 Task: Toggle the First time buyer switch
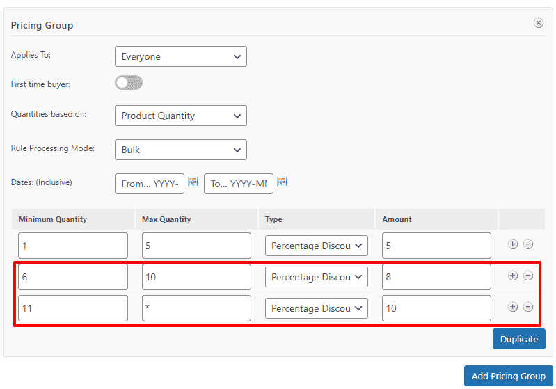point(129,83)
